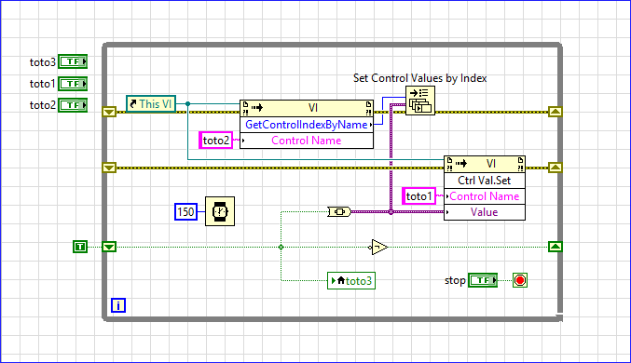631x363 pixels.
Task: Select the toto3 boolean control terminal
Action: (x=73, y=61)
